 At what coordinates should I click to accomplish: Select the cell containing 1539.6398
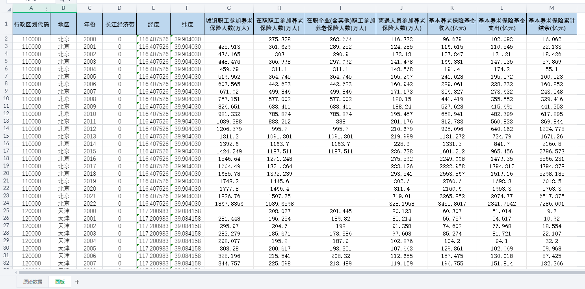280,203
